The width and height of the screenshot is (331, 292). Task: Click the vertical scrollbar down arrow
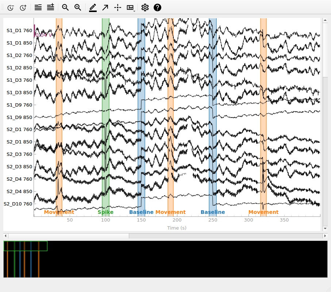(x=325, y=228)
